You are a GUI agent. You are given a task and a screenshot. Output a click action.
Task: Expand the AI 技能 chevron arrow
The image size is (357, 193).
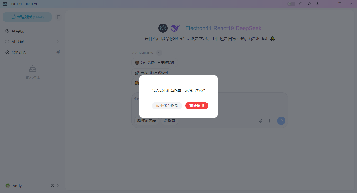click(58, 42)
